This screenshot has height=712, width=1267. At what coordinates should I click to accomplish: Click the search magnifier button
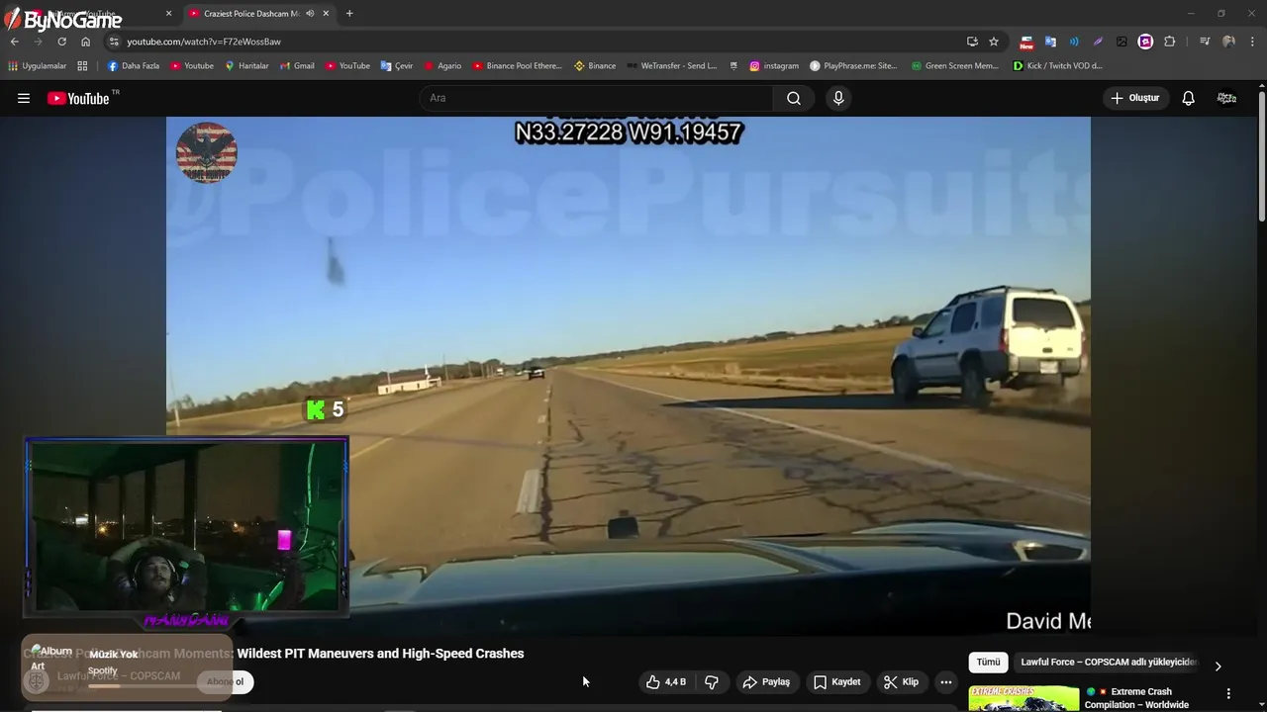click(794, 98)
